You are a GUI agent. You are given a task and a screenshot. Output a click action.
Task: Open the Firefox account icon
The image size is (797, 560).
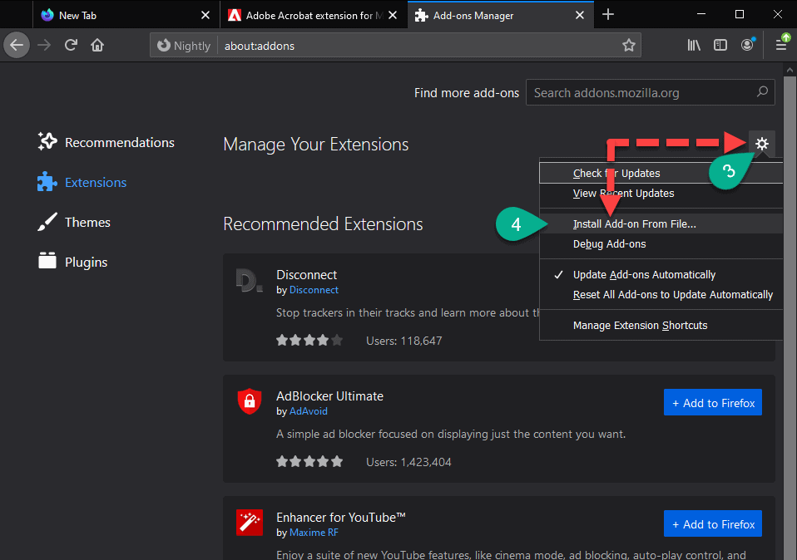coord(747,45)
